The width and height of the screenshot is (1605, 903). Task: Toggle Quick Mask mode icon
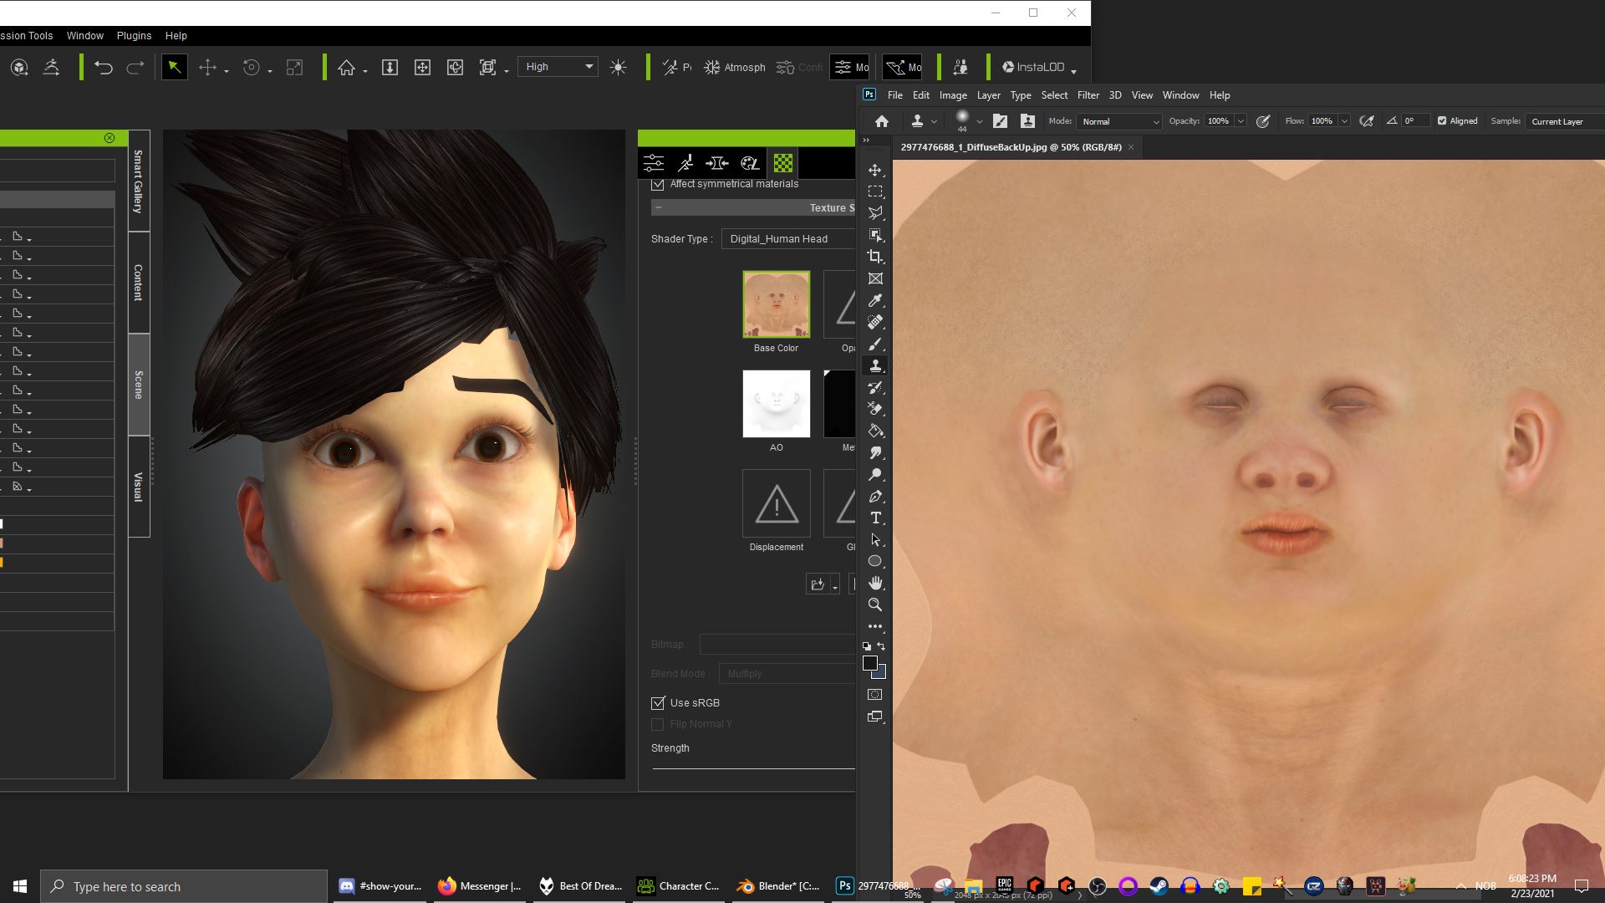(x=875, y=695)
